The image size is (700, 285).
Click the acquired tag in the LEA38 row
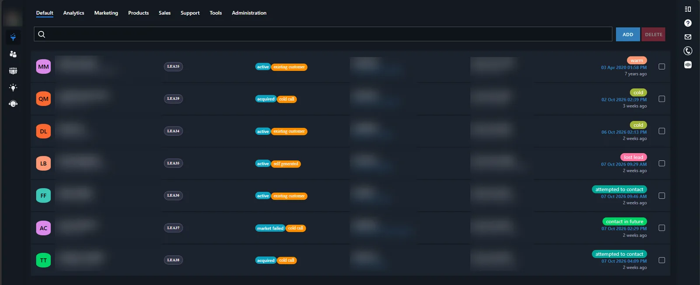(x=266, y=260)
